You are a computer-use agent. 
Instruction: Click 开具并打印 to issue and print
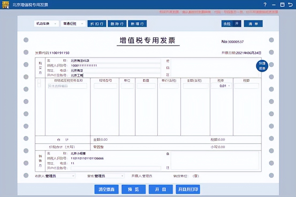(x=188, y=189)
